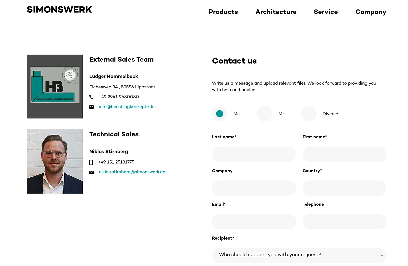Click the chevron arrow in Recipient selector
408x266 pixels.
(382, 255)
